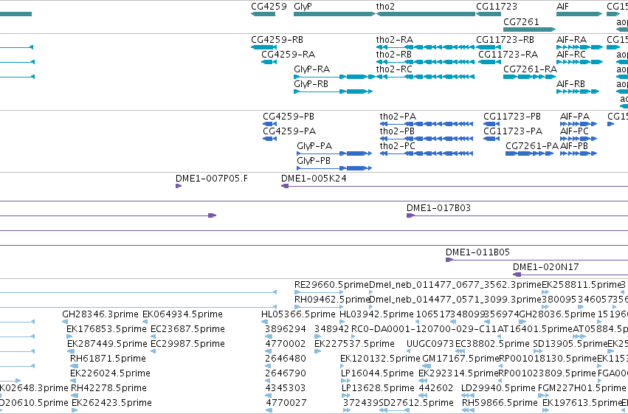Select the EK064934.5prime EST

pyautogui.click(x=145, y=322)
